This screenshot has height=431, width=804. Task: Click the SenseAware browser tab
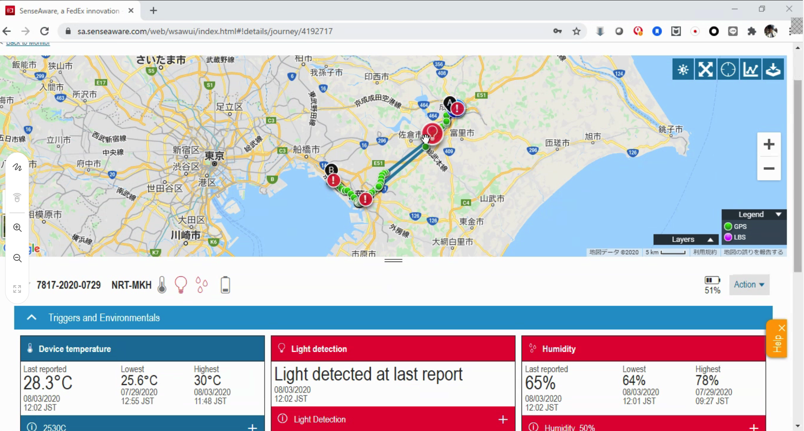point(69,11)
